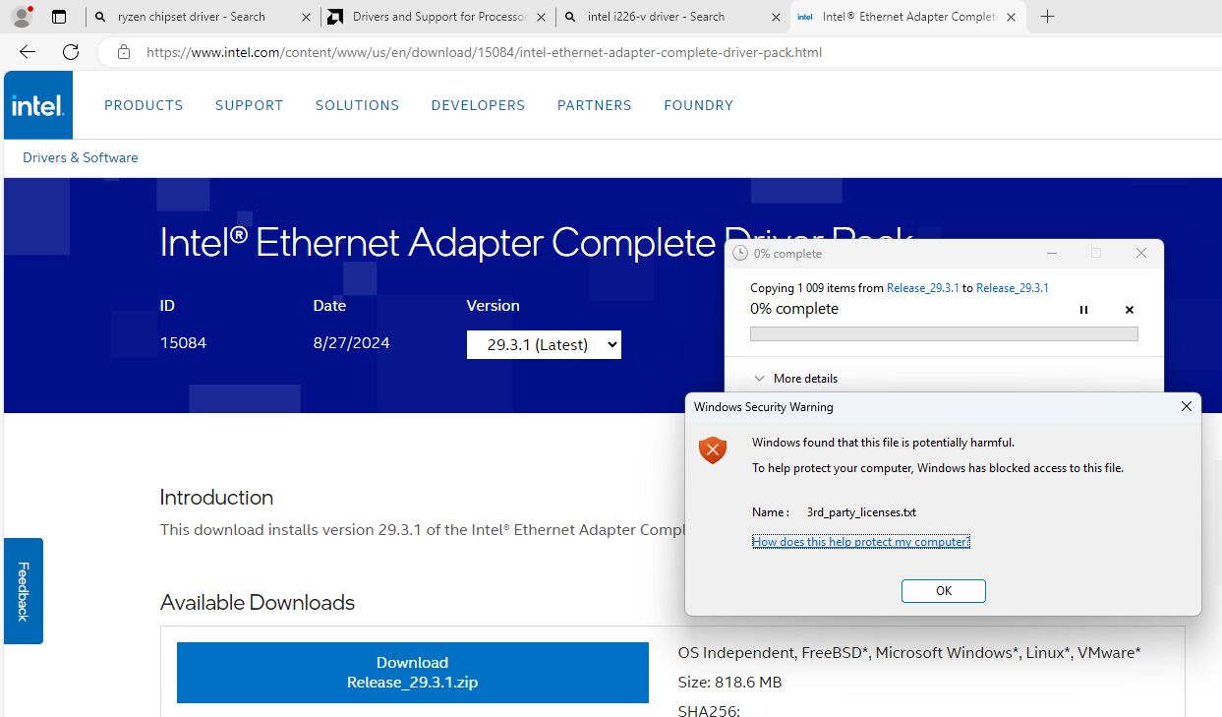Click the file name 3rd_party_licenses.txt
Viewport: 1222px width, 717px height.
[861, 512]
